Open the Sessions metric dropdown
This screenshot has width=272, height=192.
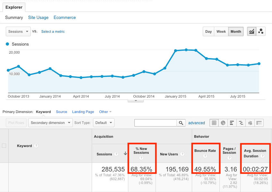point(18,31)
